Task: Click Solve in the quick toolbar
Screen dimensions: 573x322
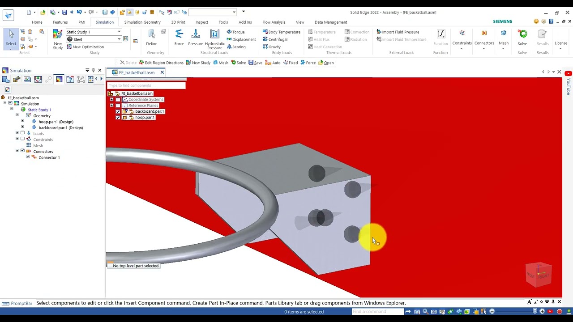Action: [x=238, y=63]
